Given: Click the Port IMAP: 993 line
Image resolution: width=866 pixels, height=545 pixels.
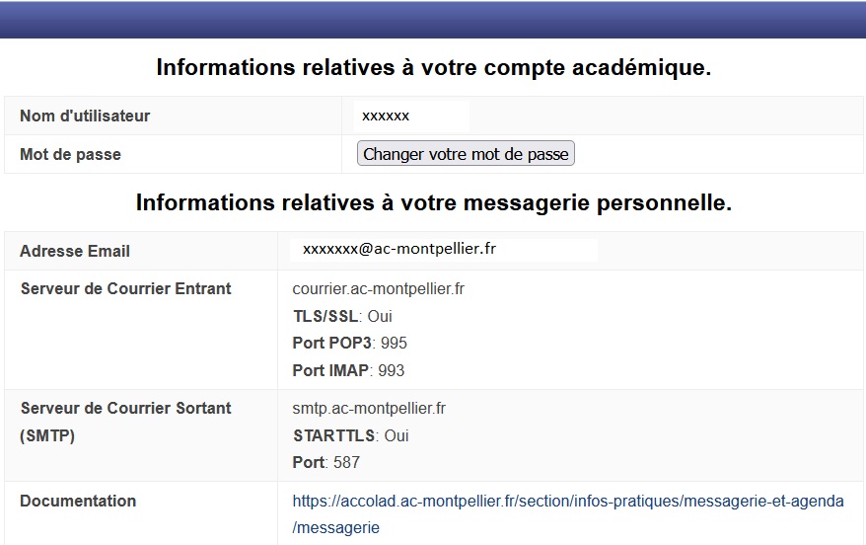Looking at the screenshot, I should (348, 370).
